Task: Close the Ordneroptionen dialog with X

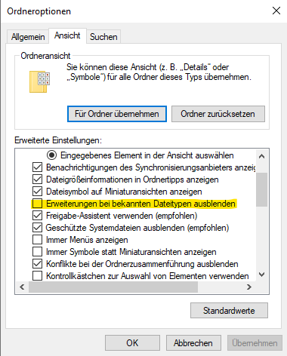Action: 276,11
